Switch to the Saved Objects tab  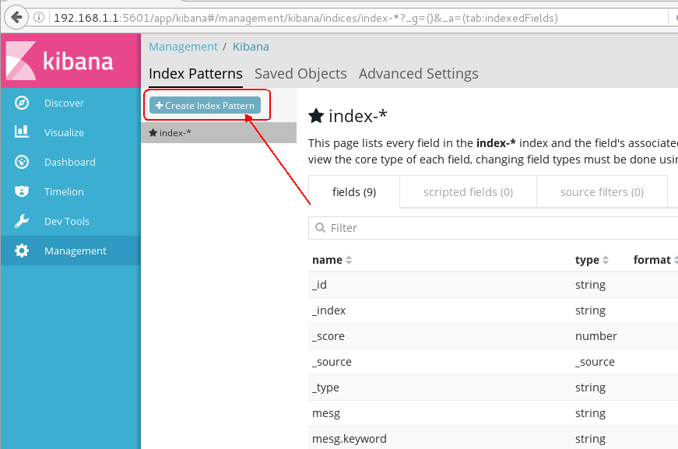tap(300, 74)
